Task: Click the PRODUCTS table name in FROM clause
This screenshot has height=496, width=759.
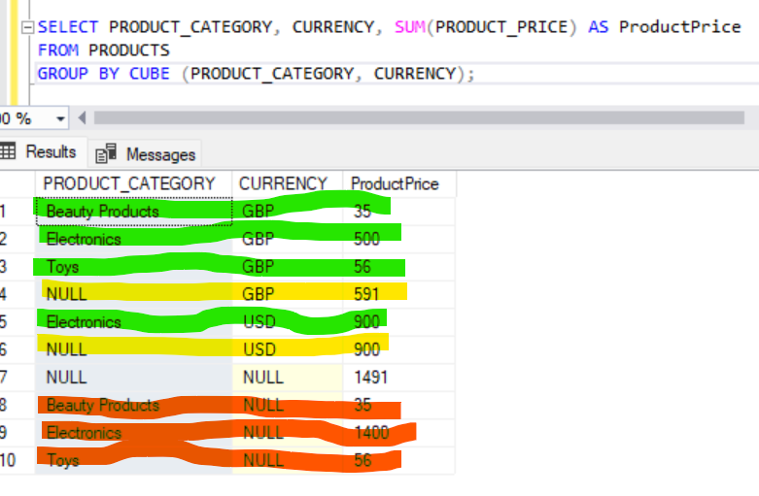Action: [x=128, y=50]
